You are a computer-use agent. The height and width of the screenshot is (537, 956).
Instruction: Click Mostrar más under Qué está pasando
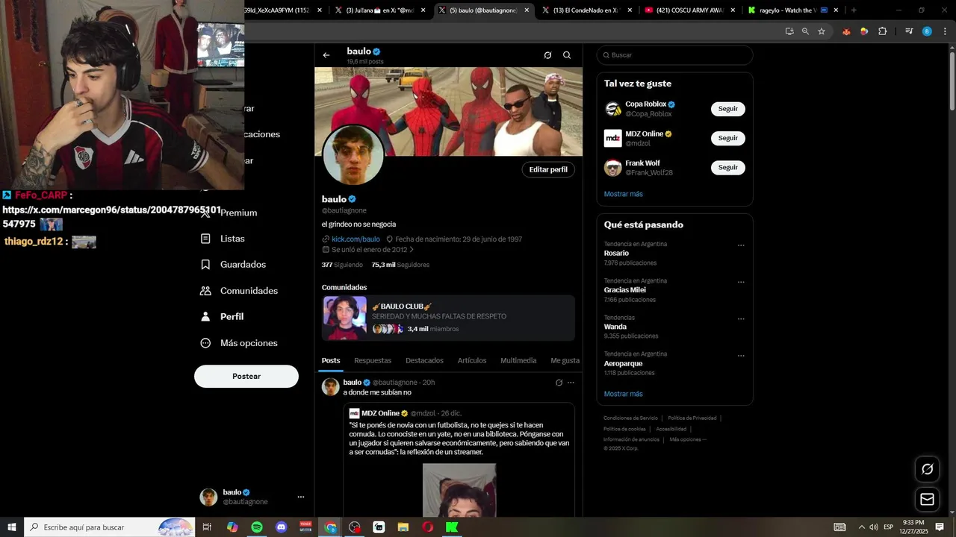[x=623, y=394]
